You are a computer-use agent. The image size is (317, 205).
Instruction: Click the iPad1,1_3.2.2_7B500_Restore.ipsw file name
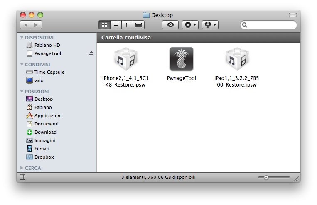pos(237,82)
